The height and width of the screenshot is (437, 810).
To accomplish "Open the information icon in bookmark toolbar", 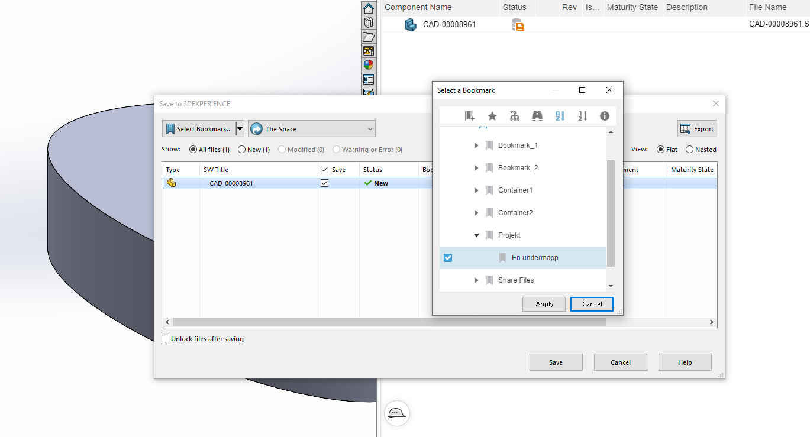I will tap(605, 116).
